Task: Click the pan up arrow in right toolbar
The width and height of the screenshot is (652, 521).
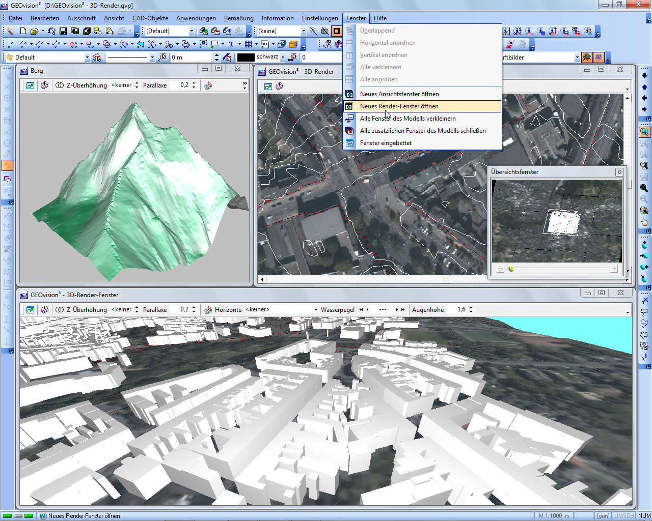Action: [644, 87]
